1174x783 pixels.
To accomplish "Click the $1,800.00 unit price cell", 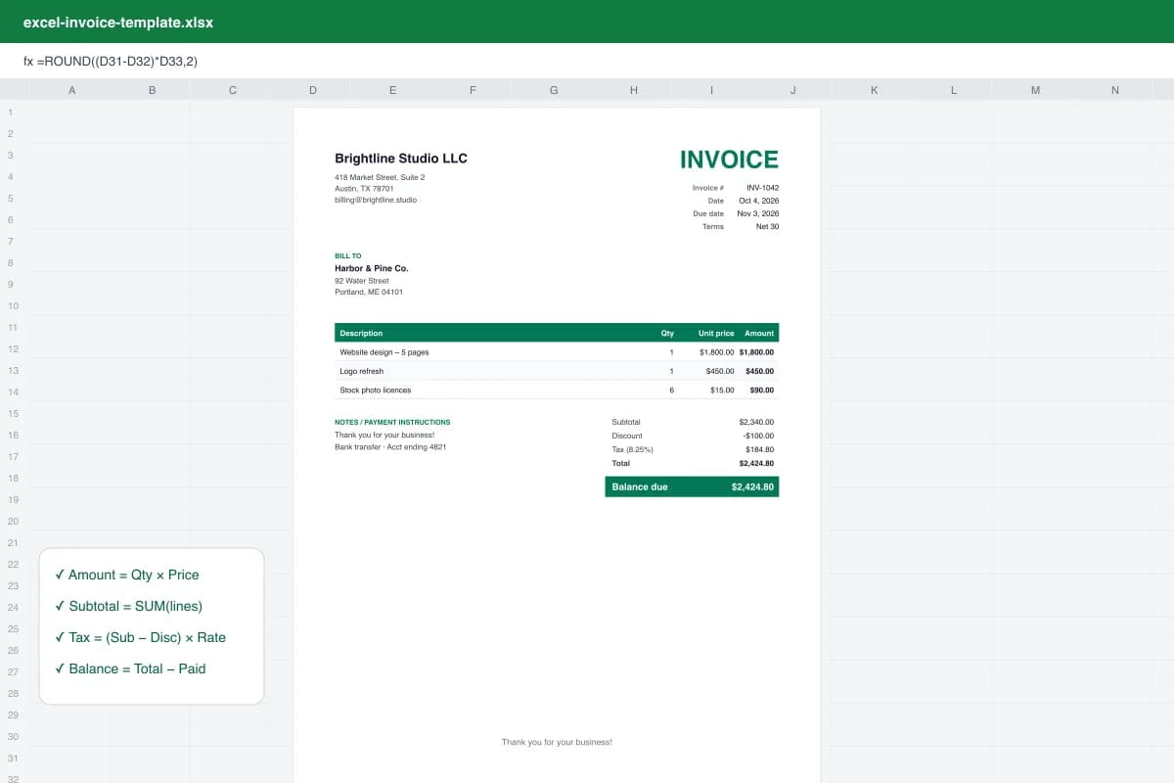I will (717, 352).
